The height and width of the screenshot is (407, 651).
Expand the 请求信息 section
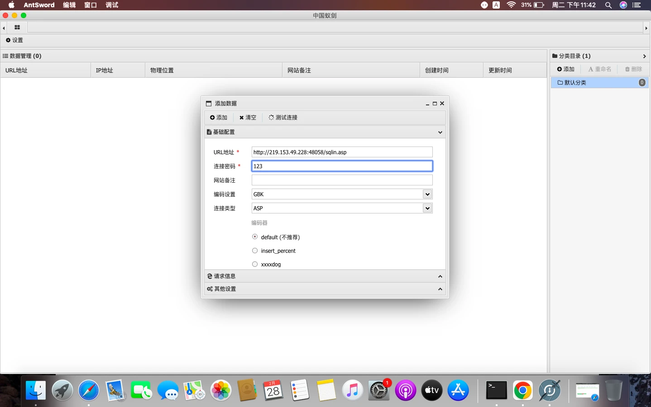(x=325, y=276)
